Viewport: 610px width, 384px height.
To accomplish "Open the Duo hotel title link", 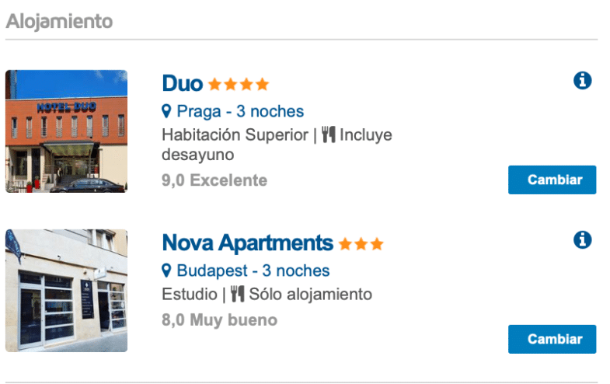I will [183, 83].
